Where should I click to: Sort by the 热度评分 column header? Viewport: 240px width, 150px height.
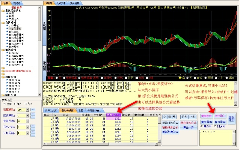point(113,114)
